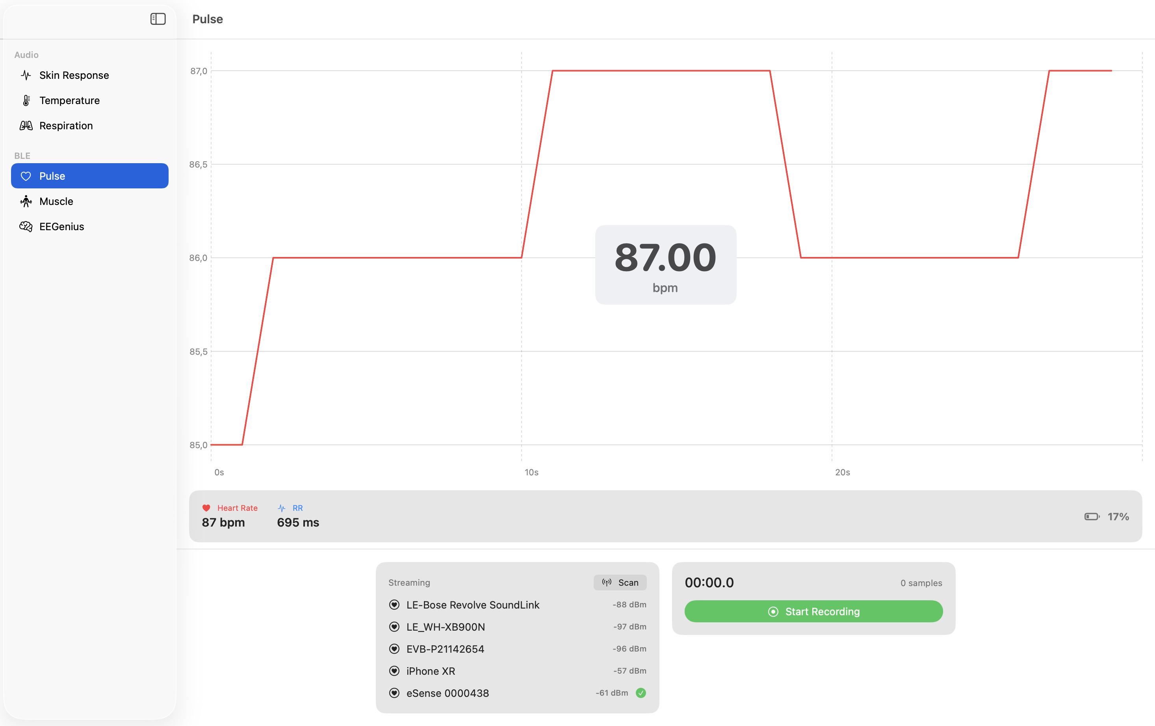This screenshot has height=726, width=1155.
Task: Click the -97 dBm signal strength
Action: click(630, 627)
